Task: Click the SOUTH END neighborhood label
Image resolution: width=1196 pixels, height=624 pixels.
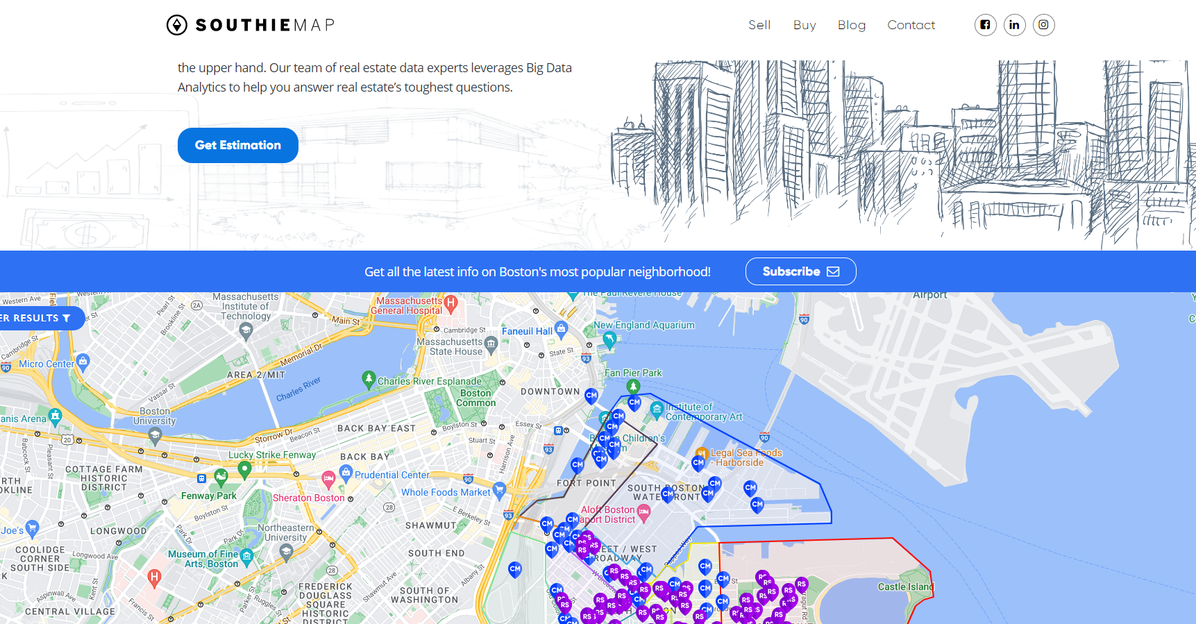Action: (x=436, y=553)
